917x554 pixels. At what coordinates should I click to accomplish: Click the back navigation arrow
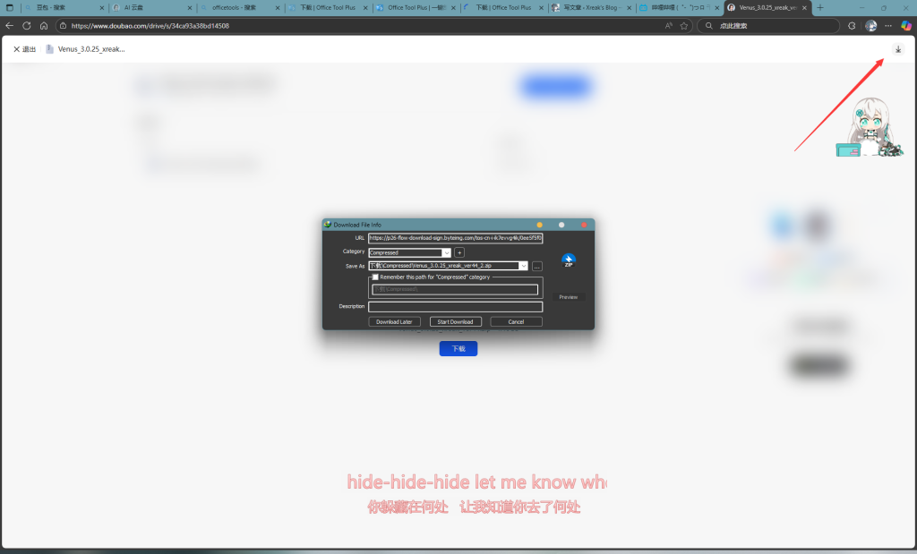click(9, 26)
